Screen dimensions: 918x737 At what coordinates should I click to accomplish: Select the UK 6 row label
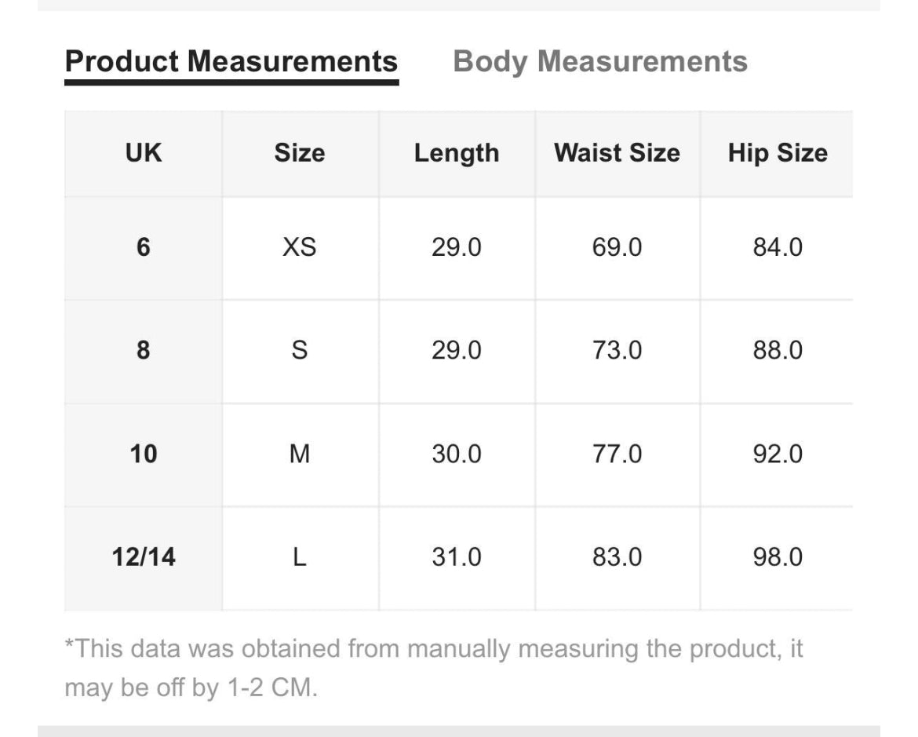144,248
